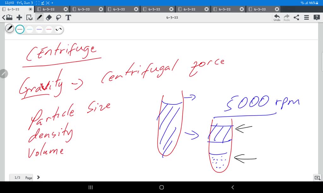The height and width of the screenshot is (193, 323).
Task: Pick the black pen color
Action: (20, 29)
